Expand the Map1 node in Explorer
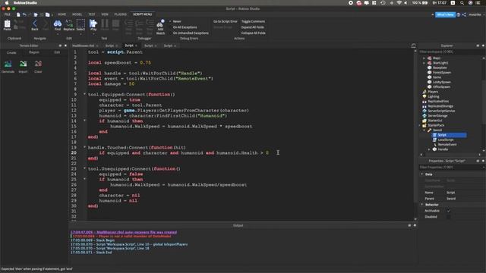 (x=424, y=58)
